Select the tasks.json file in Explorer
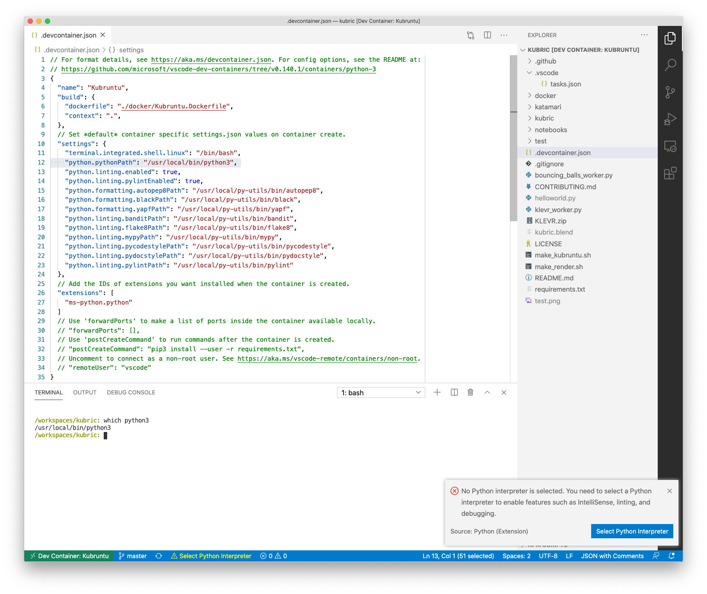 [565, 84]
